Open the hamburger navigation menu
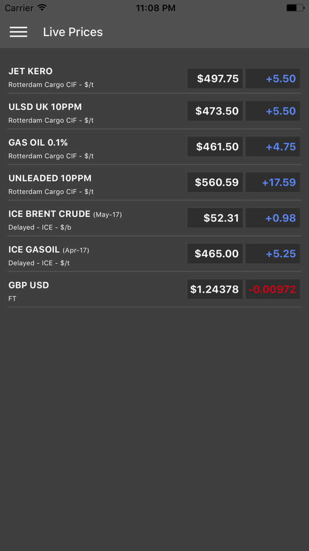 pos(18,32)
